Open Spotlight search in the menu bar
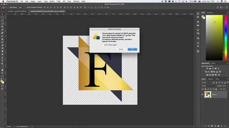This screenshot has height=128, width=229. tap(218, 1)
